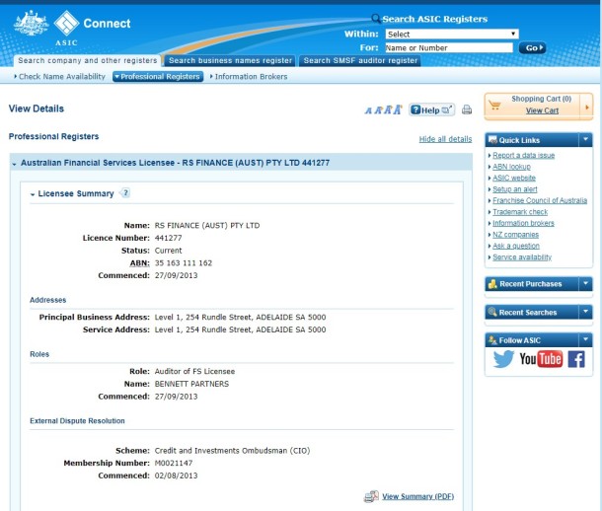The height and width of the screenshot is (511, 602).
Task: Open the Report a data issue link
Action: tap(523, 155)
